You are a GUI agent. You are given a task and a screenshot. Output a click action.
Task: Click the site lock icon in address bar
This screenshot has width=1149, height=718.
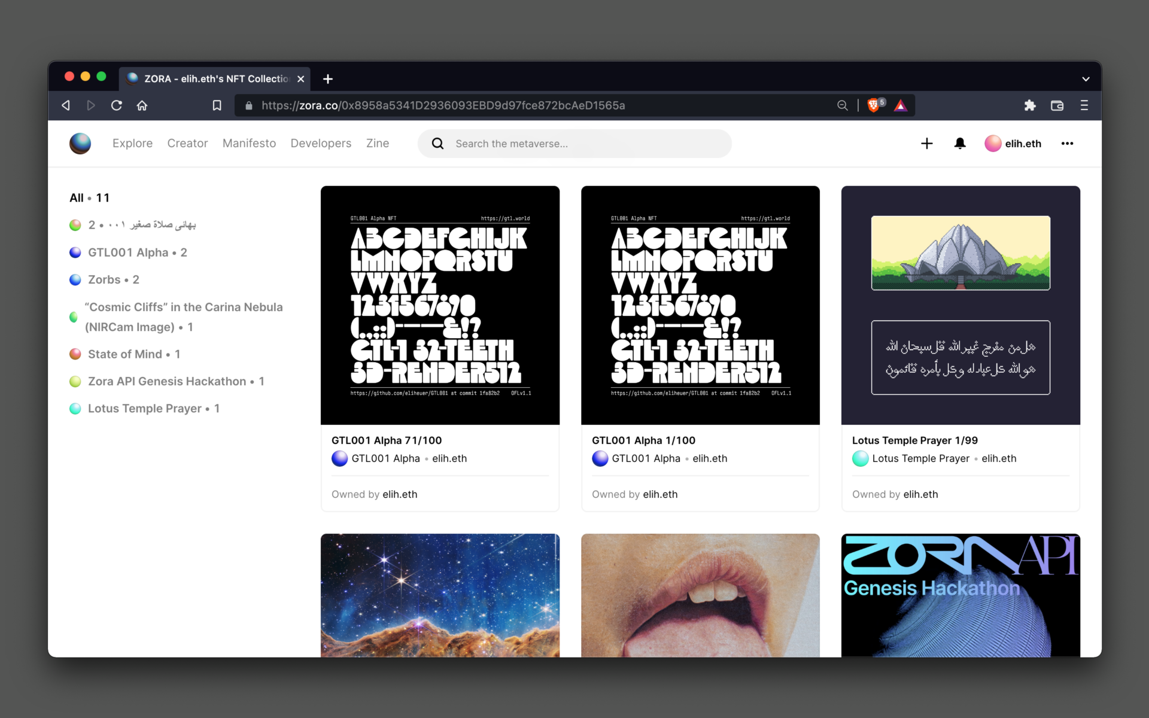coord(249,105)
